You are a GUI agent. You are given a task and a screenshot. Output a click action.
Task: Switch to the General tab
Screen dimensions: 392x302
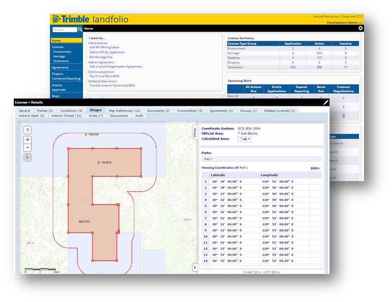(24, 111)
